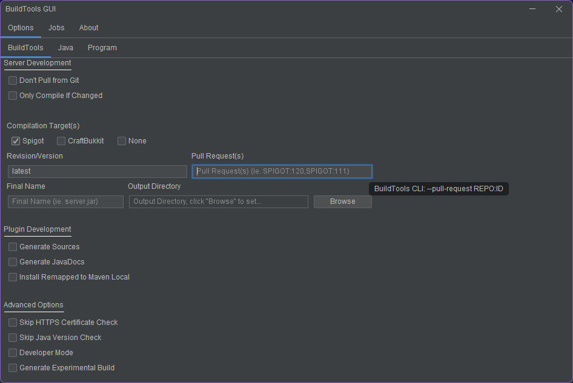Click the Plugin Development section heading

[x=38, y=229]
